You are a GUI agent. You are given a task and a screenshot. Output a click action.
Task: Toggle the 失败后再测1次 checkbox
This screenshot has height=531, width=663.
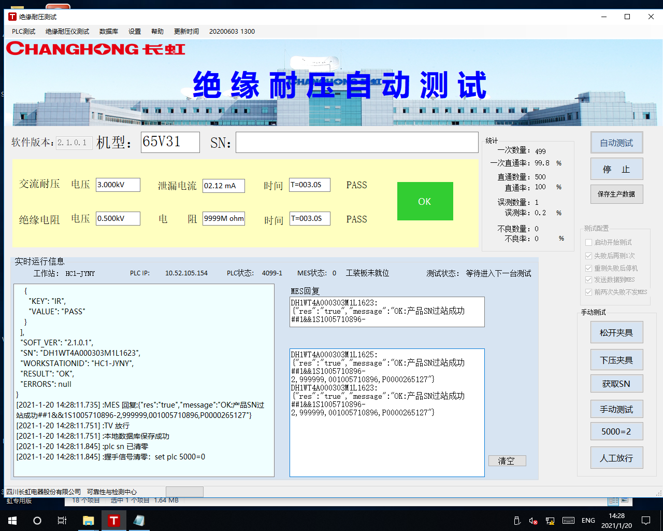[588, 256]
